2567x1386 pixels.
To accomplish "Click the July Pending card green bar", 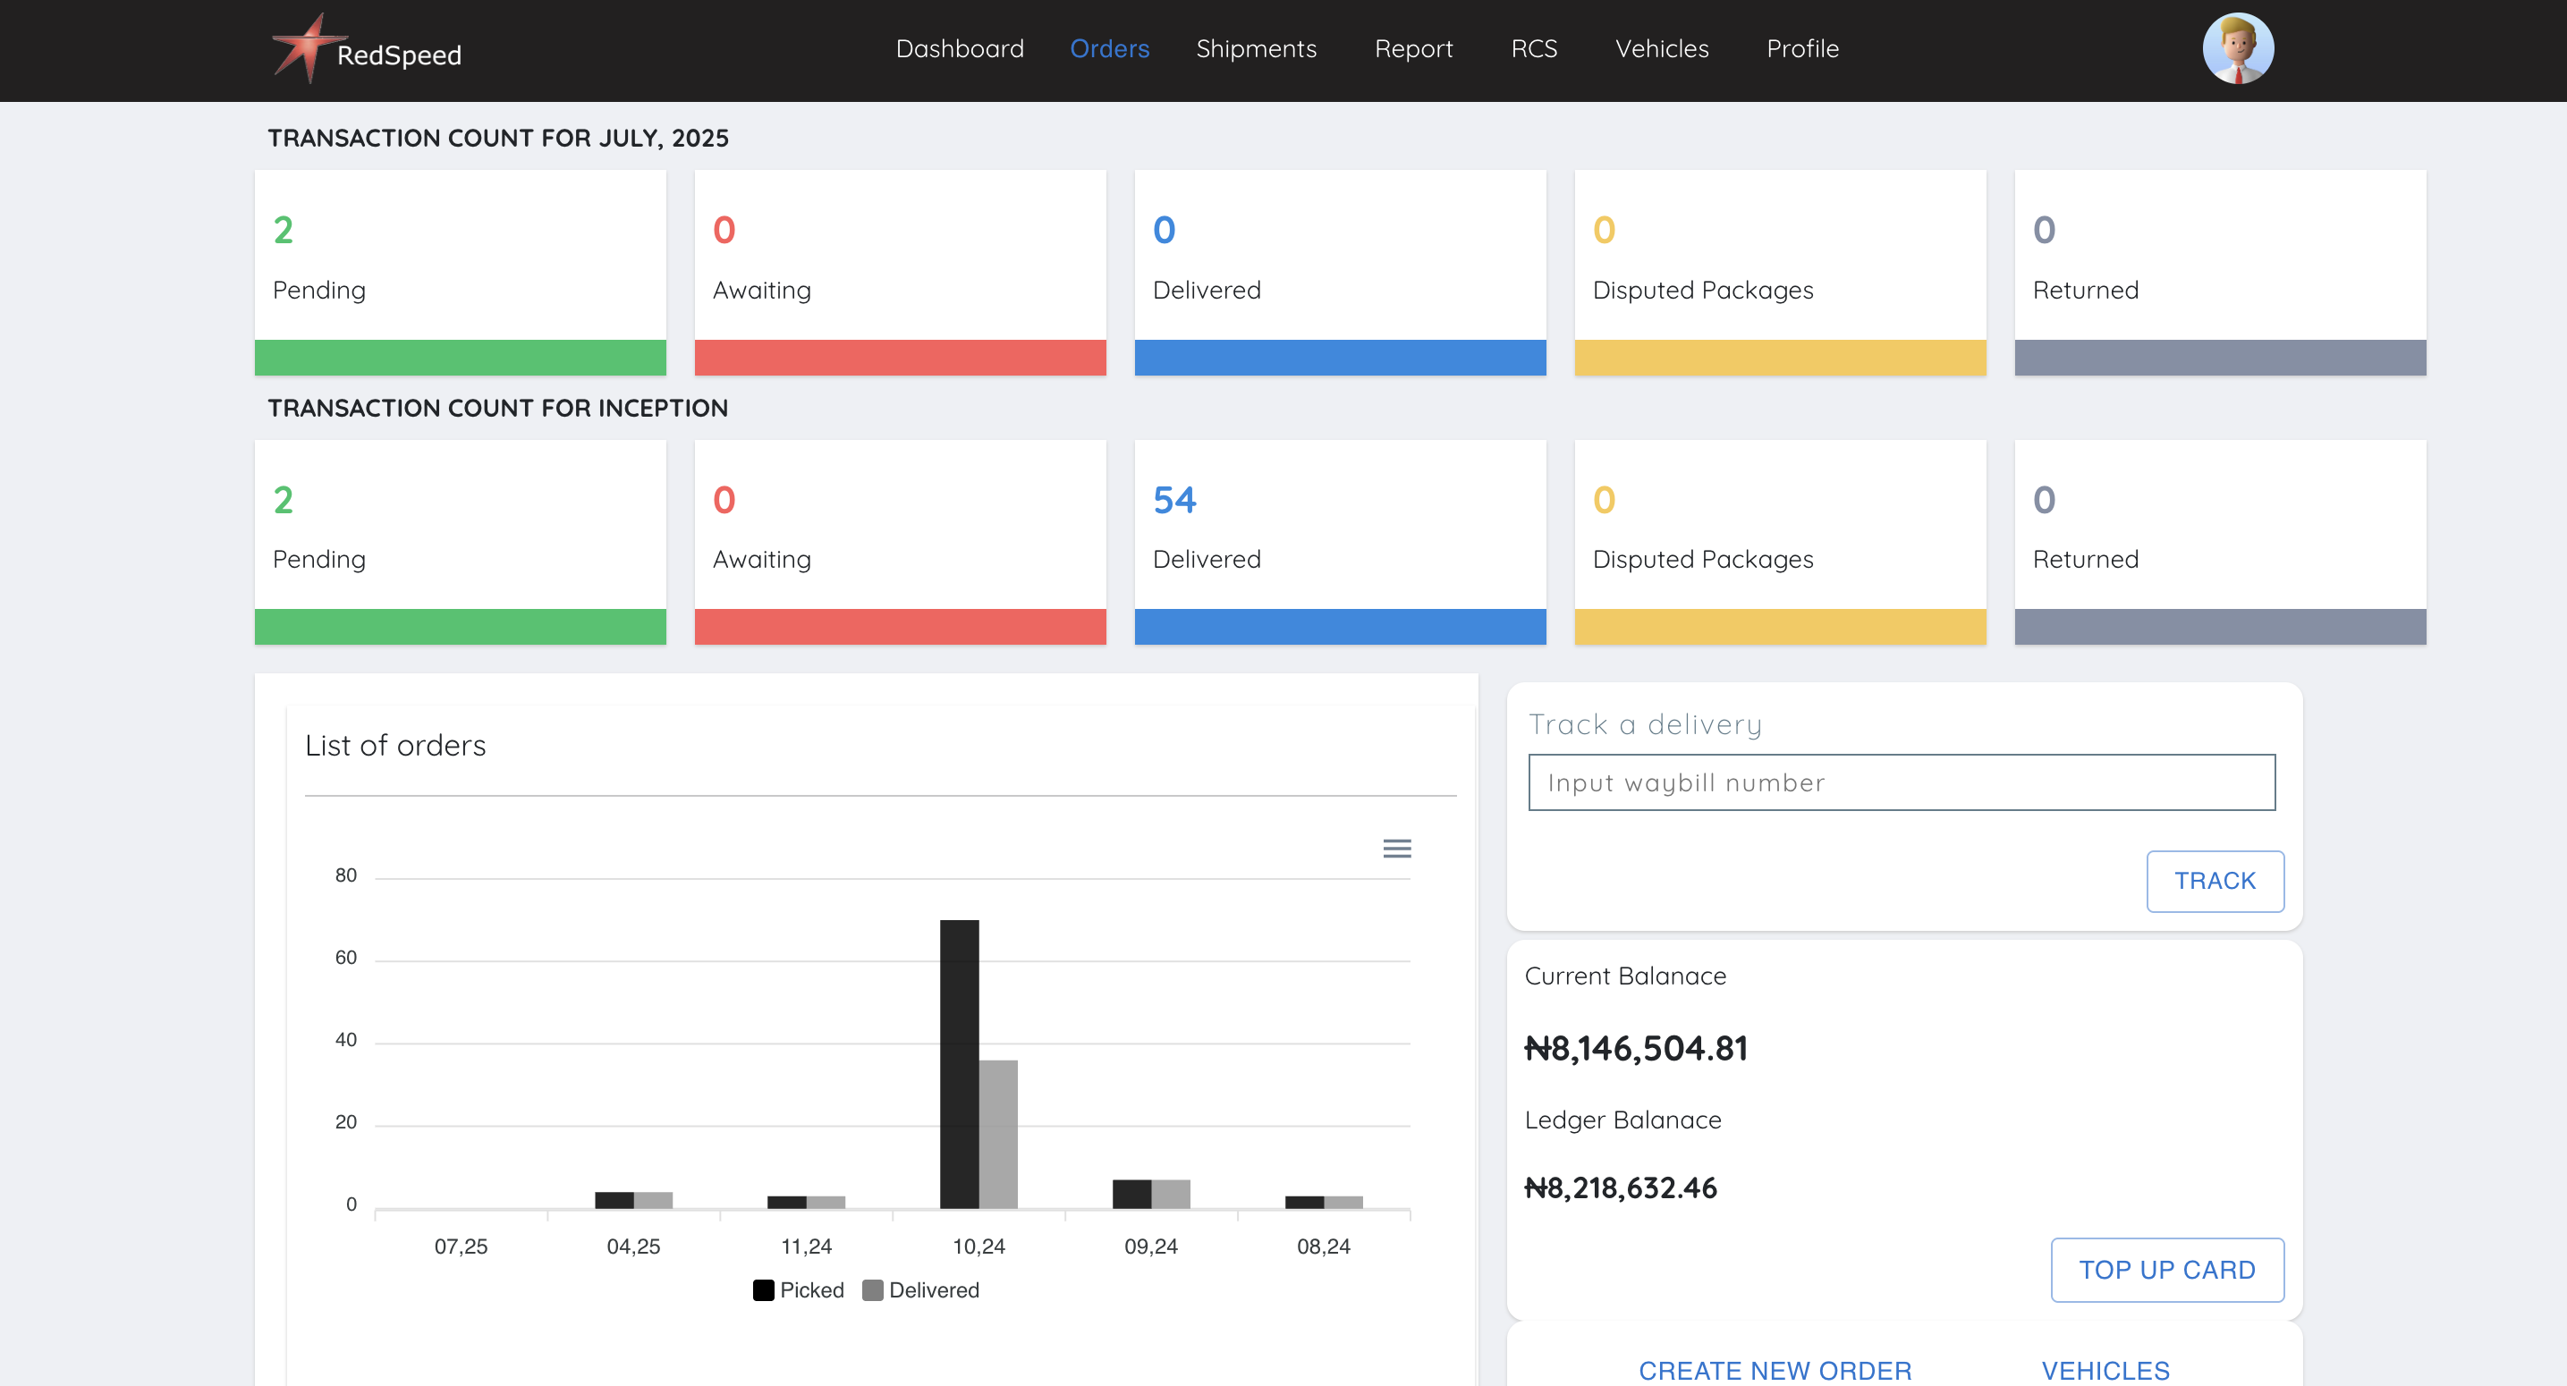I will [460, 358].
